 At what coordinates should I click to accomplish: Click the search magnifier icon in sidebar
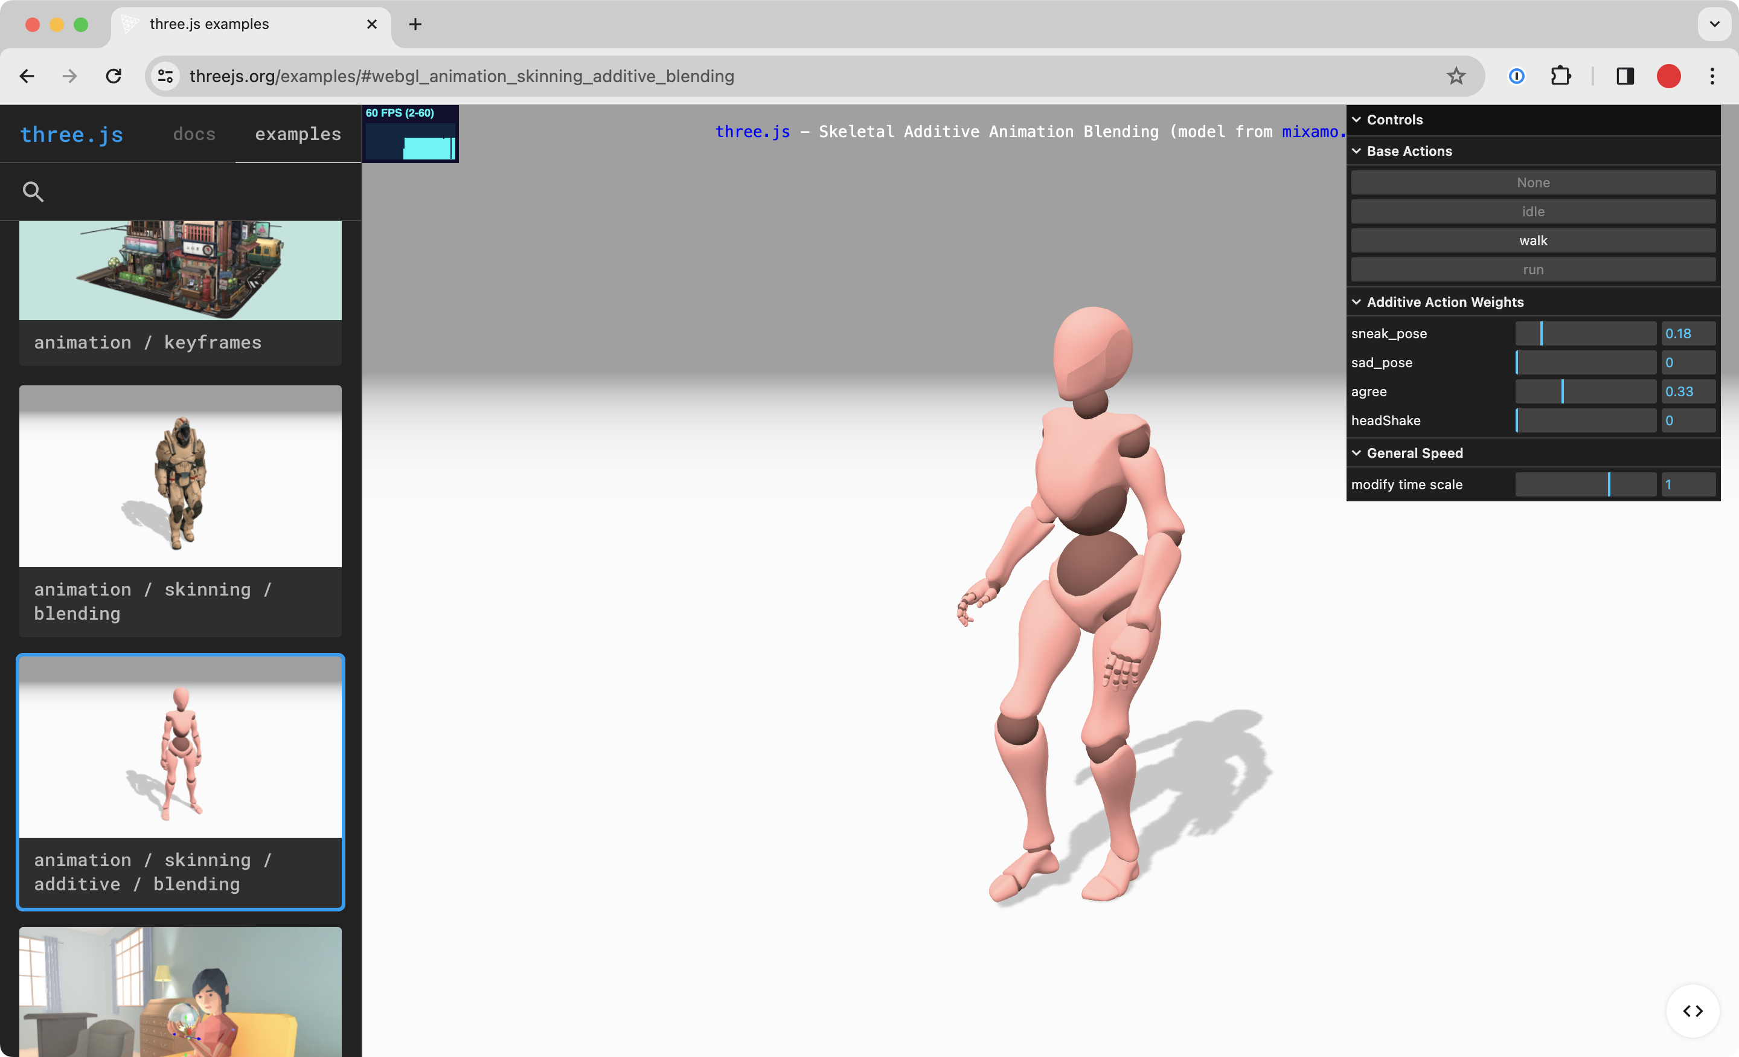pyautogui.click(x=33, y=191)
